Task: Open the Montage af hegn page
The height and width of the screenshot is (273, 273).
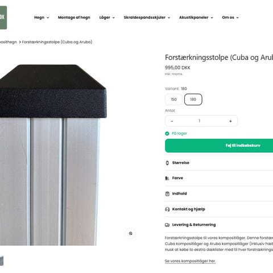Action: [74, 18]
